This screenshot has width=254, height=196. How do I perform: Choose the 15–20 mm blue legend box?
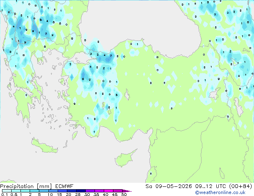[62, 191]
